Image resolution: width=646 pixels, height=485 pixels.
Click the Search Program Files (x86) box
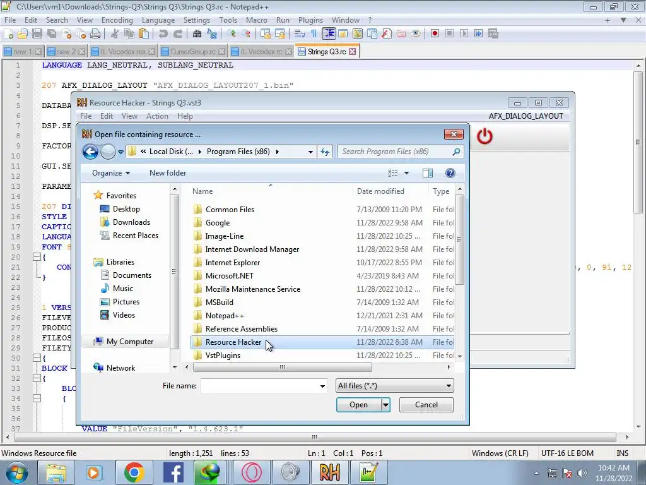[x=401, y=152]
